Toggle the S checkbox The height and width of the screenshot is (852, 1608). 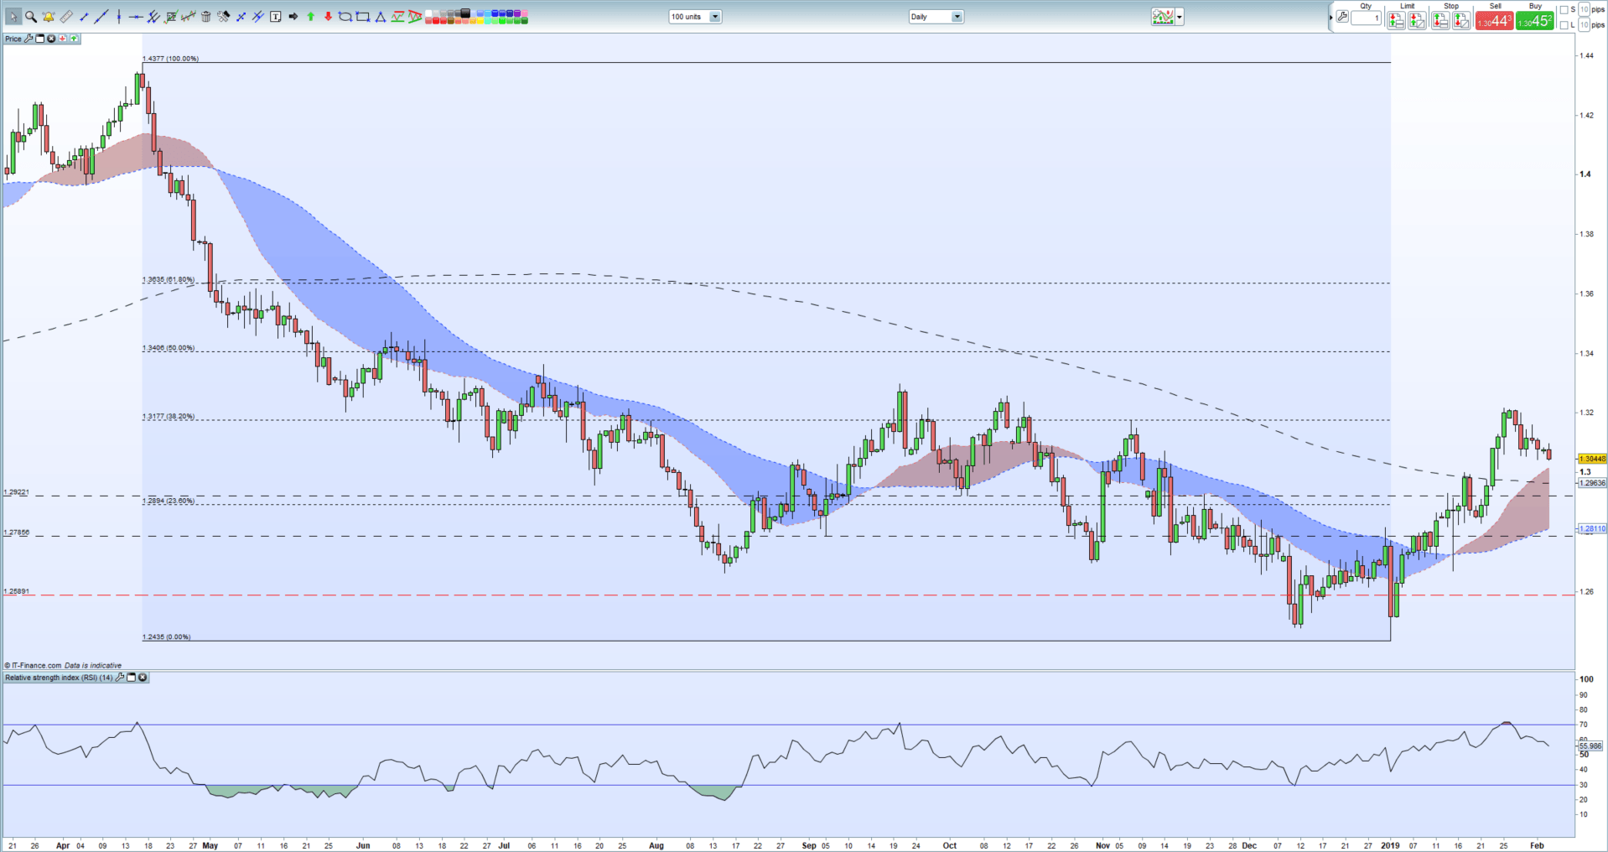click(1564, 10)
